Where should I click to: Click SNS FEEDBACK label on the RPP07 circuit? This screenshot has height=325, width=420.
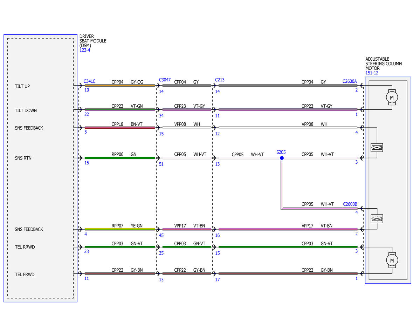pyautogui.click(x=29, y=230)
